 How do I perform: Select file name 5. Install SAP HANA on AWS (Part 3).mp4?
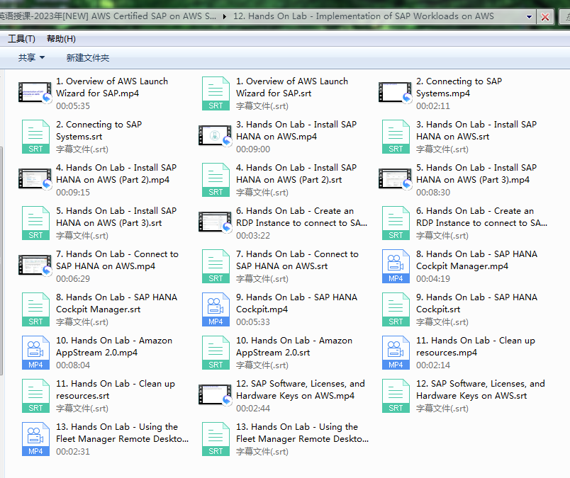pos(476,173)
